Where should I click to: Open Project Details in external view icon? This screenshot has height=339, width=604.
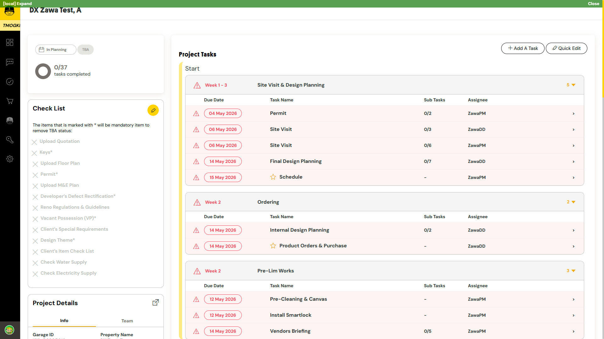point(156,303)
